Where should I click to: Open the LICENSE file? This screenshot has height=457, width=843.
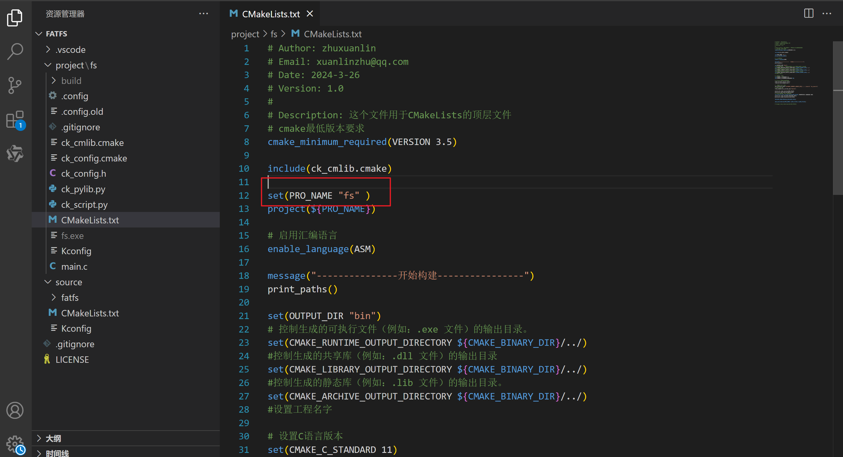coord(126,360)
